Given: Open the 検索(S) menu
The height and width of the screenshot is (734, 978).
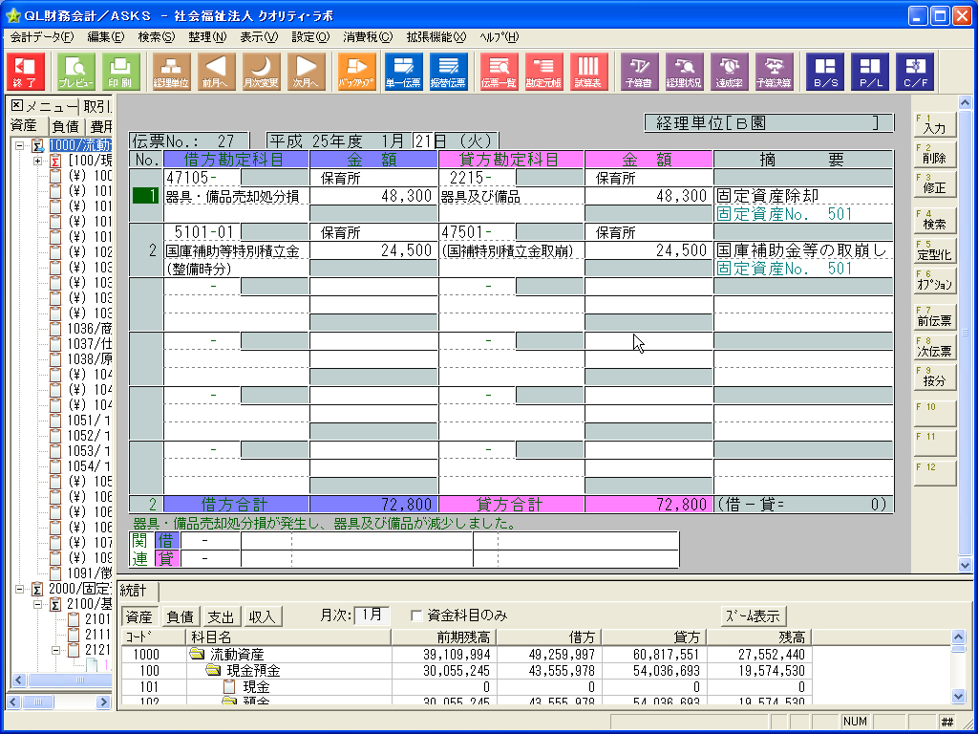Looking at the screenshot, I should point(156,37).
